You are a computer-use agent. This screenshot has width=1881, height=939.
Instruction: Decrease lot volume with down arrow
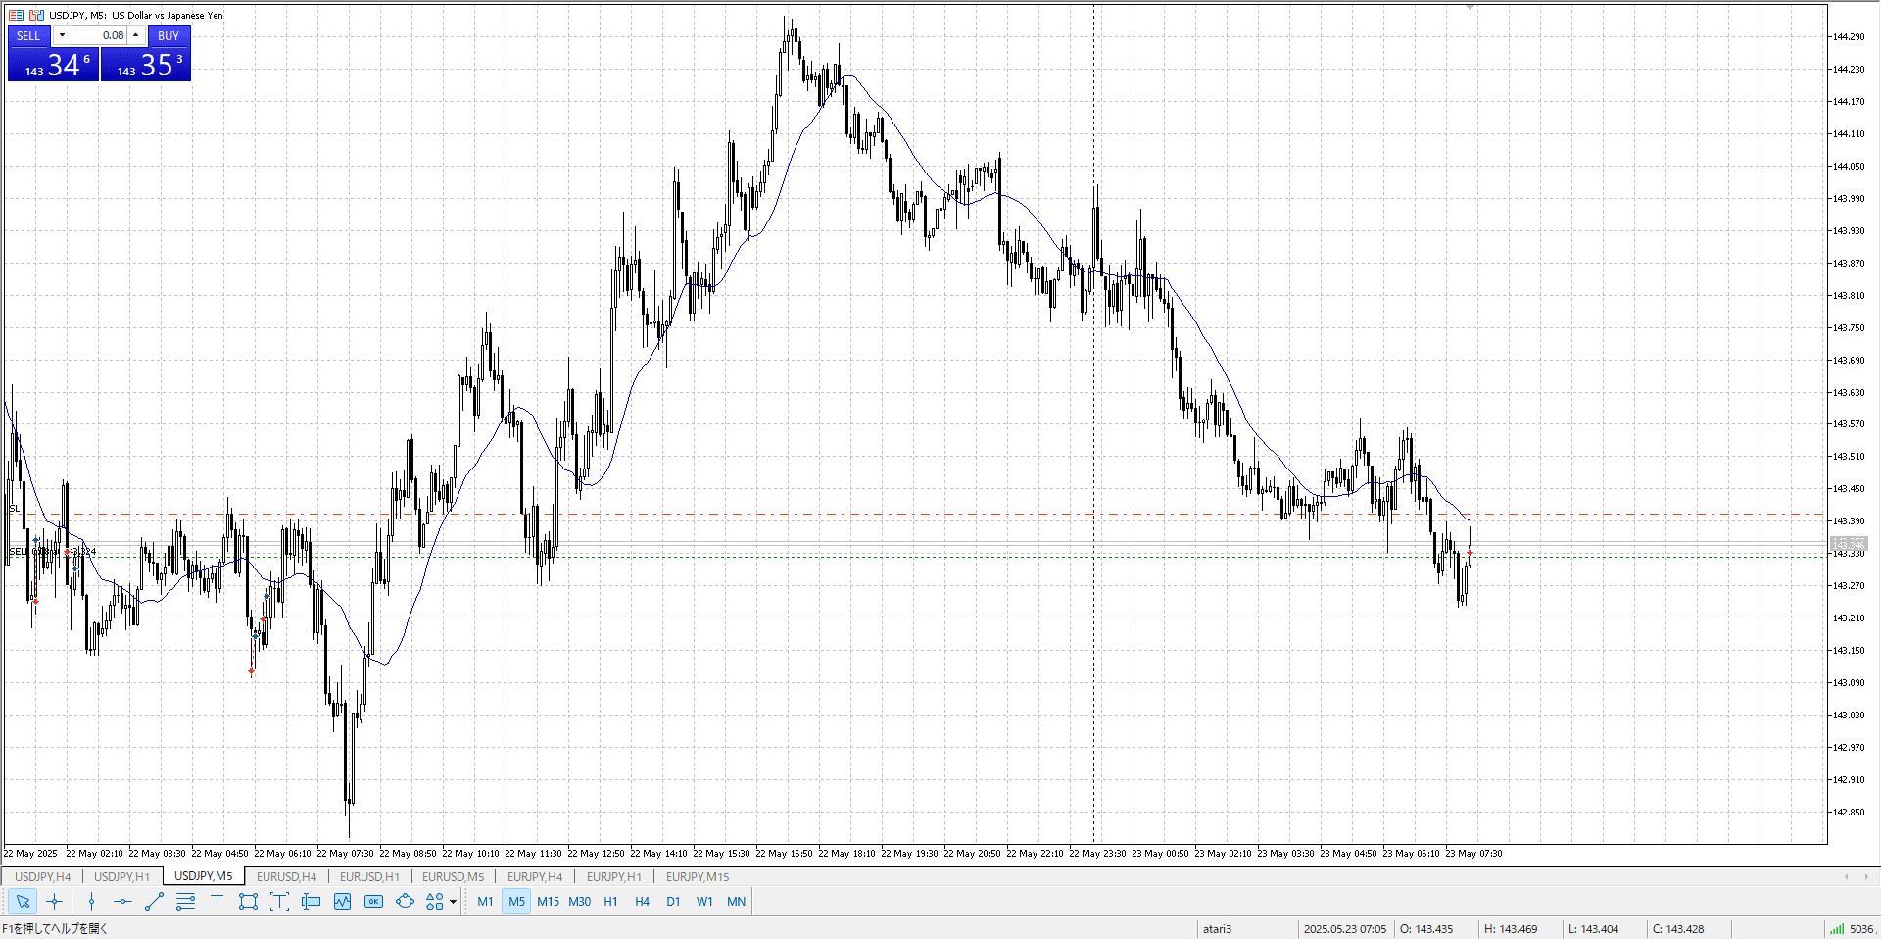coord(62,35)
